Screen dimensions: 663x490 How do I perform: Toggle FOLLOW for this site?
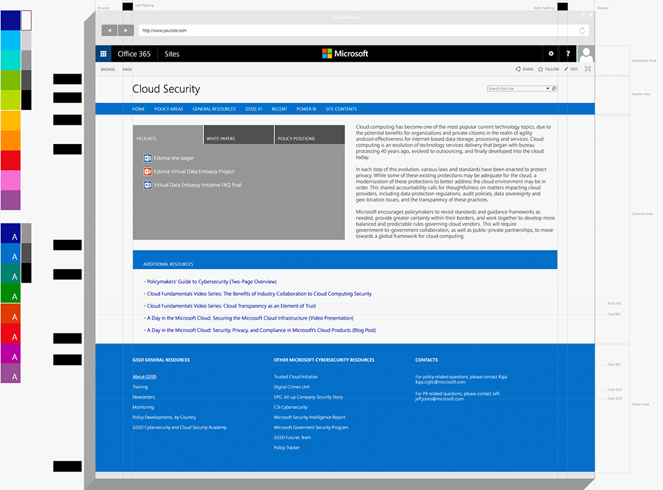click(548, 69)
